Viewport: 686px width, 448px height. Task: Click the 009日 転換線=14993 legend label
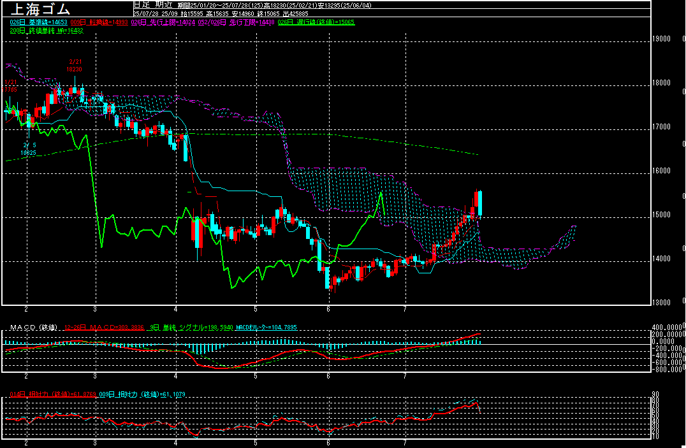(99, 22)
